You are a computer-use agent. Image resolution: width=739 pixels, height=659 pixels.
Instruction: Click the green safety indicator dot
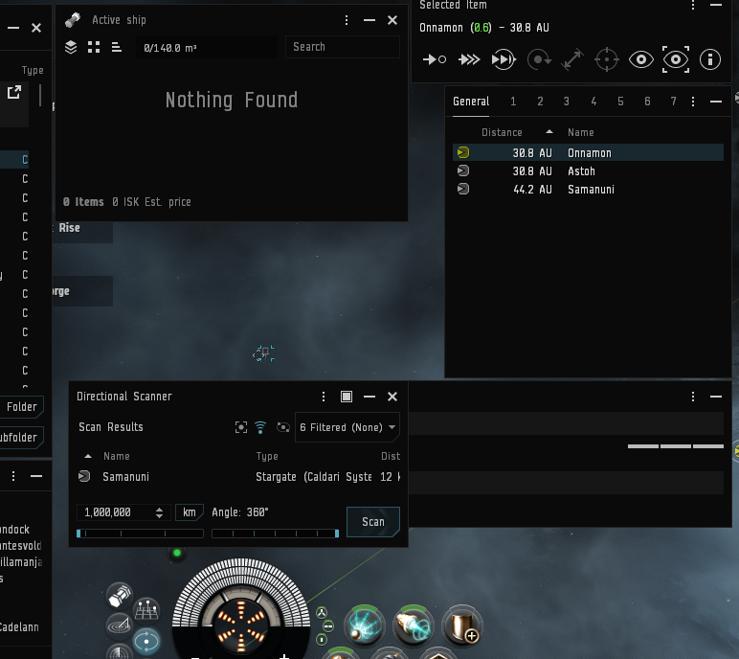[x=177, y=553]
